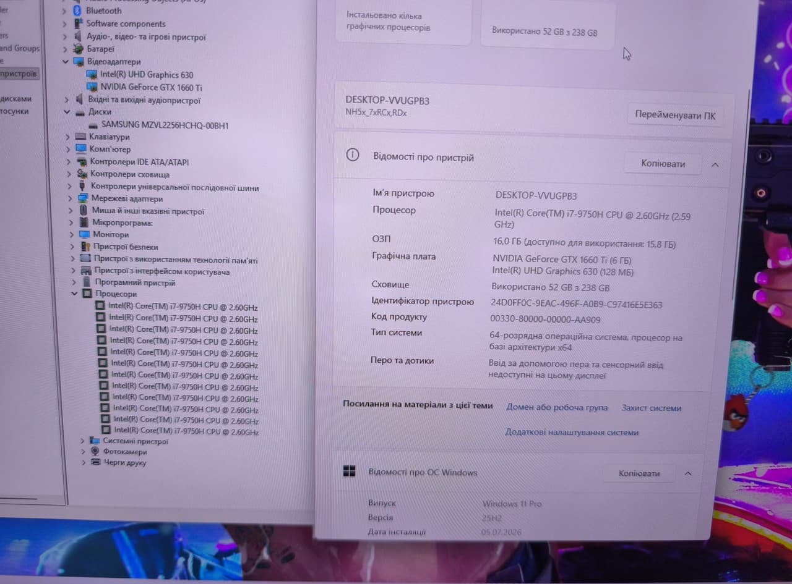The image size is (792, 584).
Task: Click the Відеоадаптери category icon
Action: 79,62
